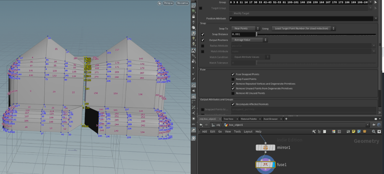Toggle Fuse Snapped Points checkbox

pos(233,74)
